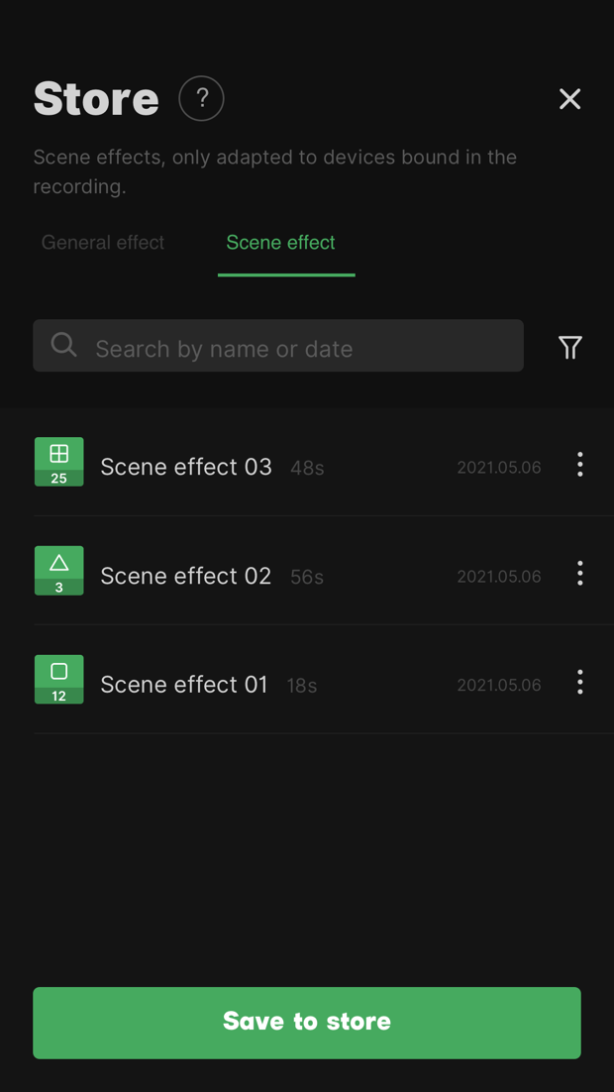Click the 48s duration of Scene effect 03
This screenshot has width=614, height=1092.
point(307,469)
